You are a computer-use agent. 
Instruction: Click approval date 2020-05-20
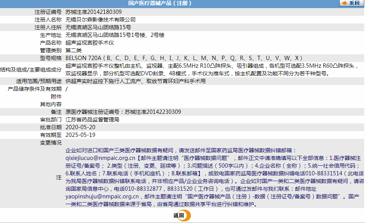(80, 127)
